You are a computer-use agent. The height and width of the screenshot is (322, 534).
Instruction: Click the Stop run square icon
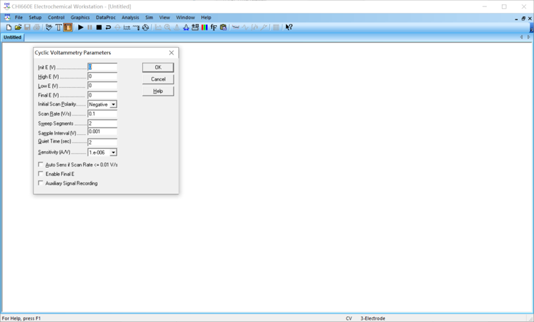[x=99, y=27]
